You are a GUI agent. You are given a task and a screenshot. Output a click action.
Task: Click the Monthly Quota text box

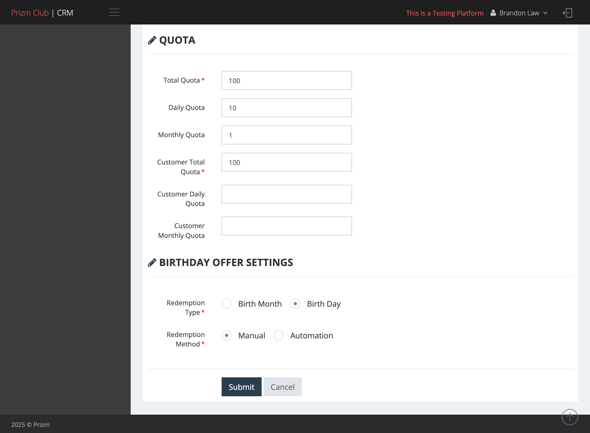pos(287,135)
